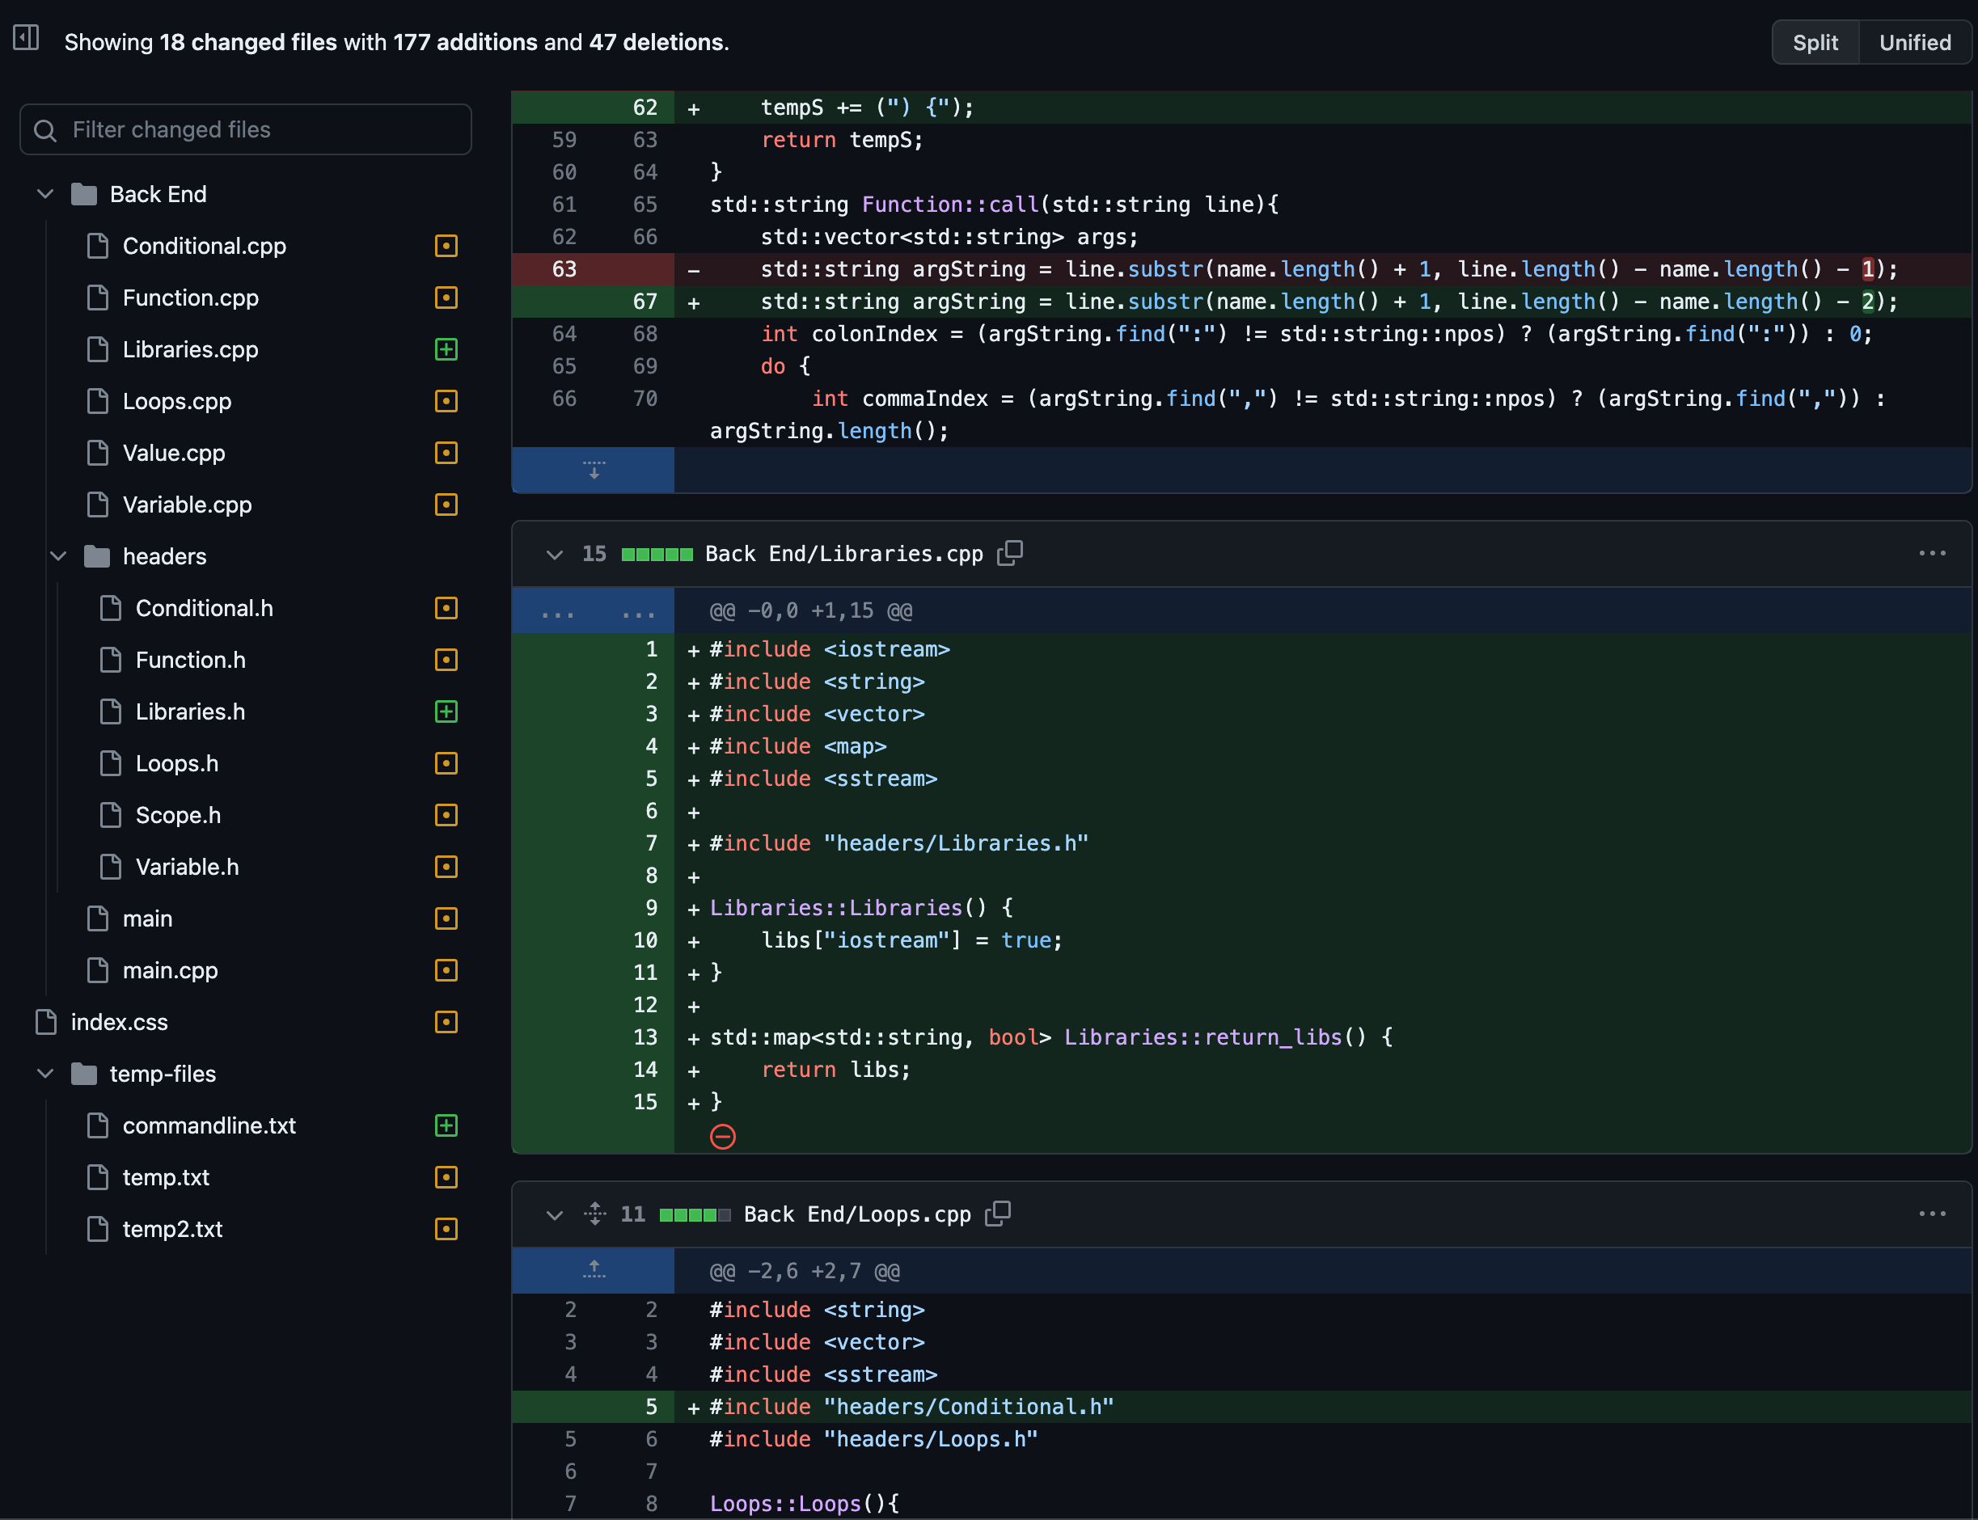1978x1520 pixels.
Task: Expand all lines icon in Loops.cpp header
Action: tap(594, 1214)
